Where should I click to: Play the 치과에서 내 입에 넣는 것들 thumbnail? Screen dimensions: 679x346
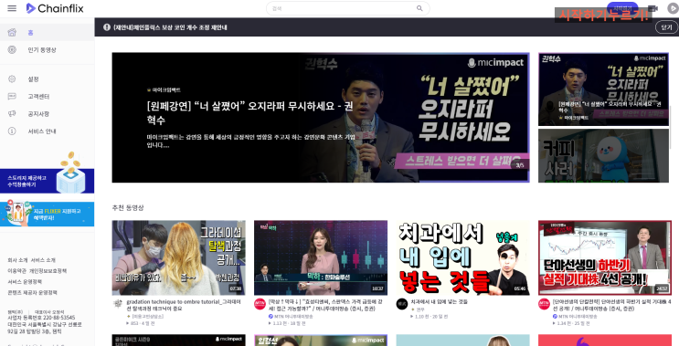click(x=463, y=257)
